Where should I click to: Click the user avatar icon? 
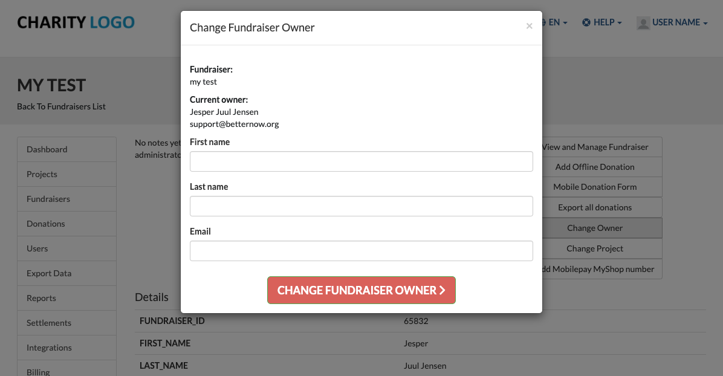643,22
